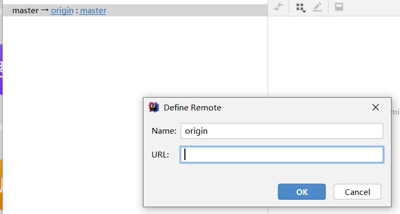400x214 pixels.
Task: Click the Name: label
Action: pyautogui.click(x=164, y=131)
